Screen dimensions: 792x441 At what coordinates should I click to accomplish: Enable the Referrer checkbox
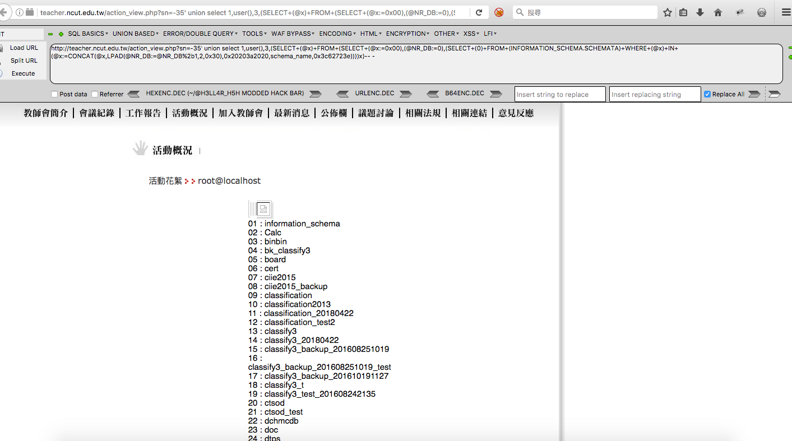[x=95, y=94]
